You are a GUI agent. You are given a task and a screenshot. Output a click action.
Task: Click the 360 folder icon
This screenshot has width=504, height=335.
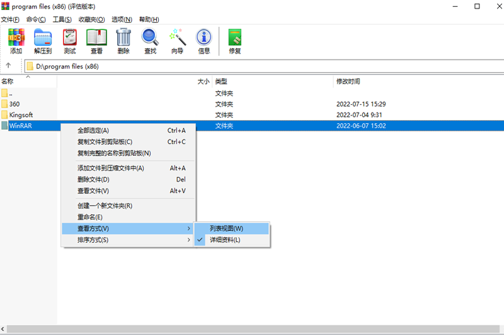(x=4, y=104)
